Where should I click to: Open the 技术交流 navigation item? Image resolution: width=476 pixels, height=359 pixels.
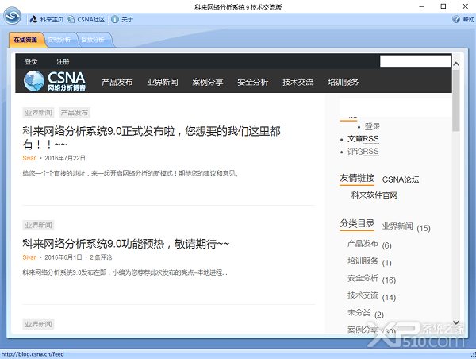pos(298,82)
